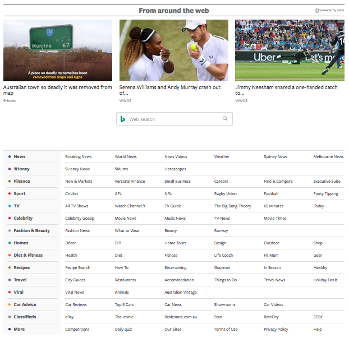
Task: Open the Fashion & Beauty category
Action: click(x=32, y=230)
